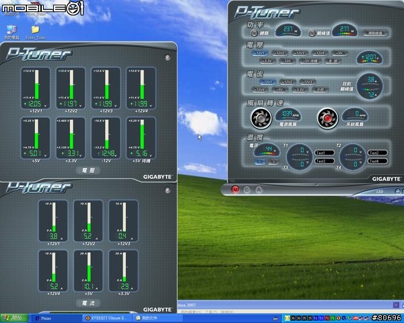Click the C mode button
The image size is (404, 323).
[247, 190]
